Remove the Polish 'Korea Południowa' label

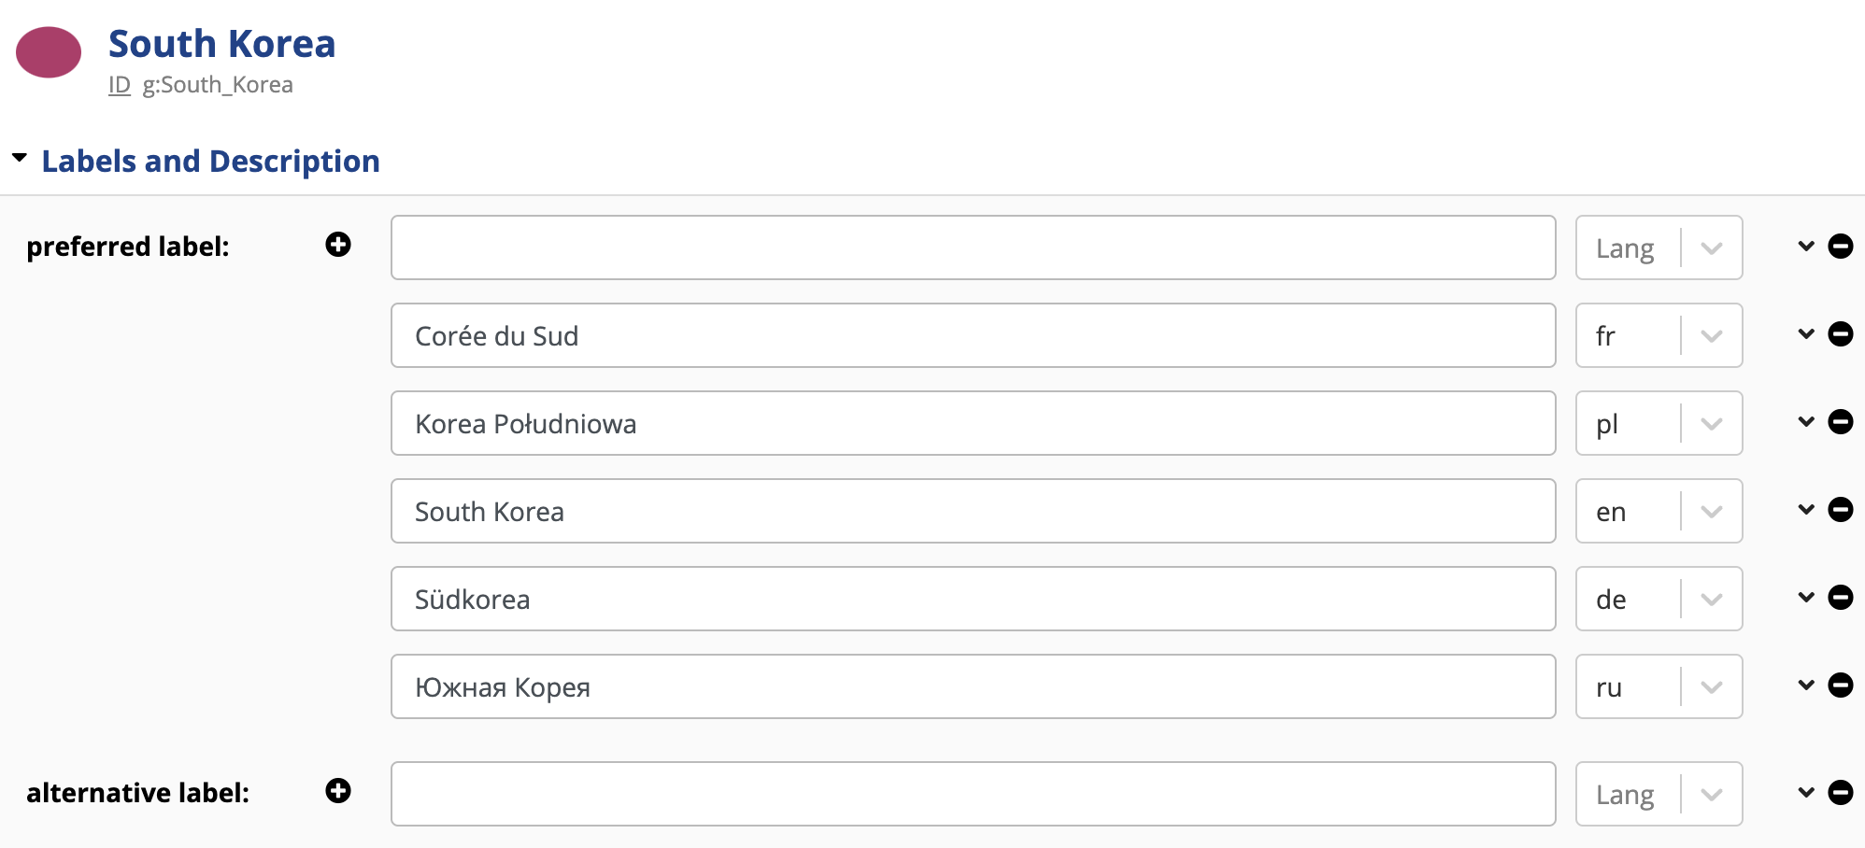[x=1841, y=422]
